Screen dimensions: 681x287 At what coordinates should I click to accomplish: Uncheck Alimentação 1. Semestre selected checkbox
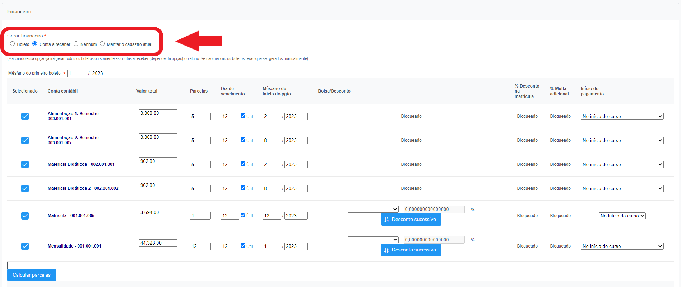[25, 116]
